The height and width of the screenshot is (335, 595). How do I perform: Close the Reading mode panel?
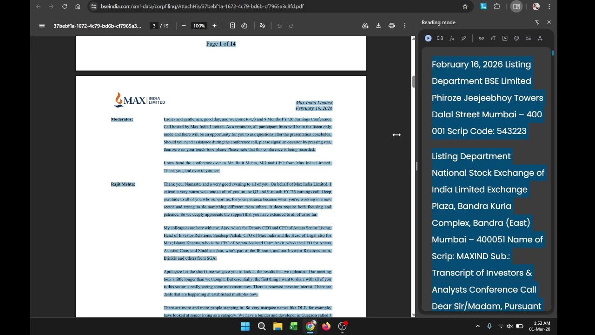tap(549, 22)
